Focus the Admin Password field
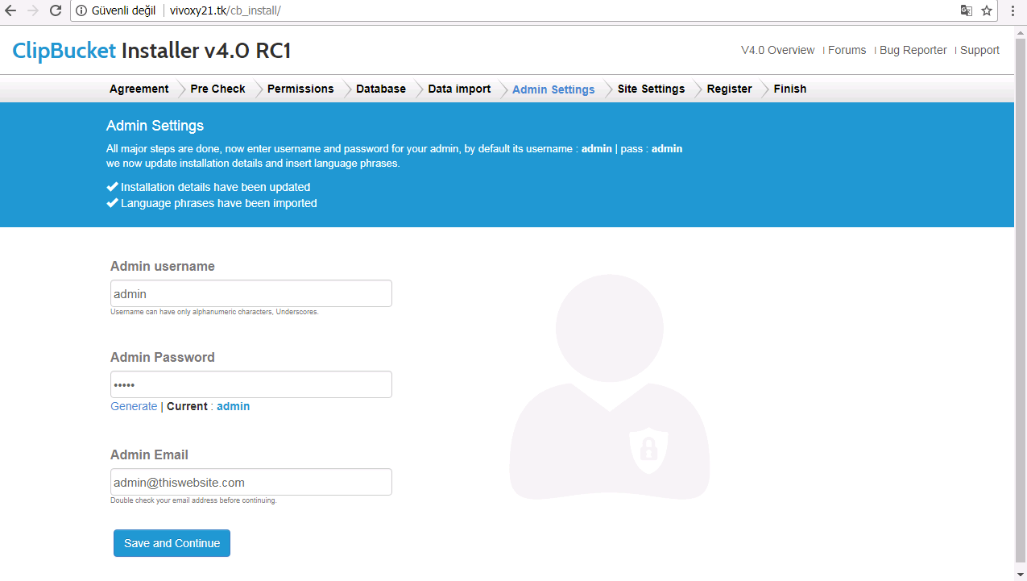The width and height of the screenshot is (1027, 581). 251,384
